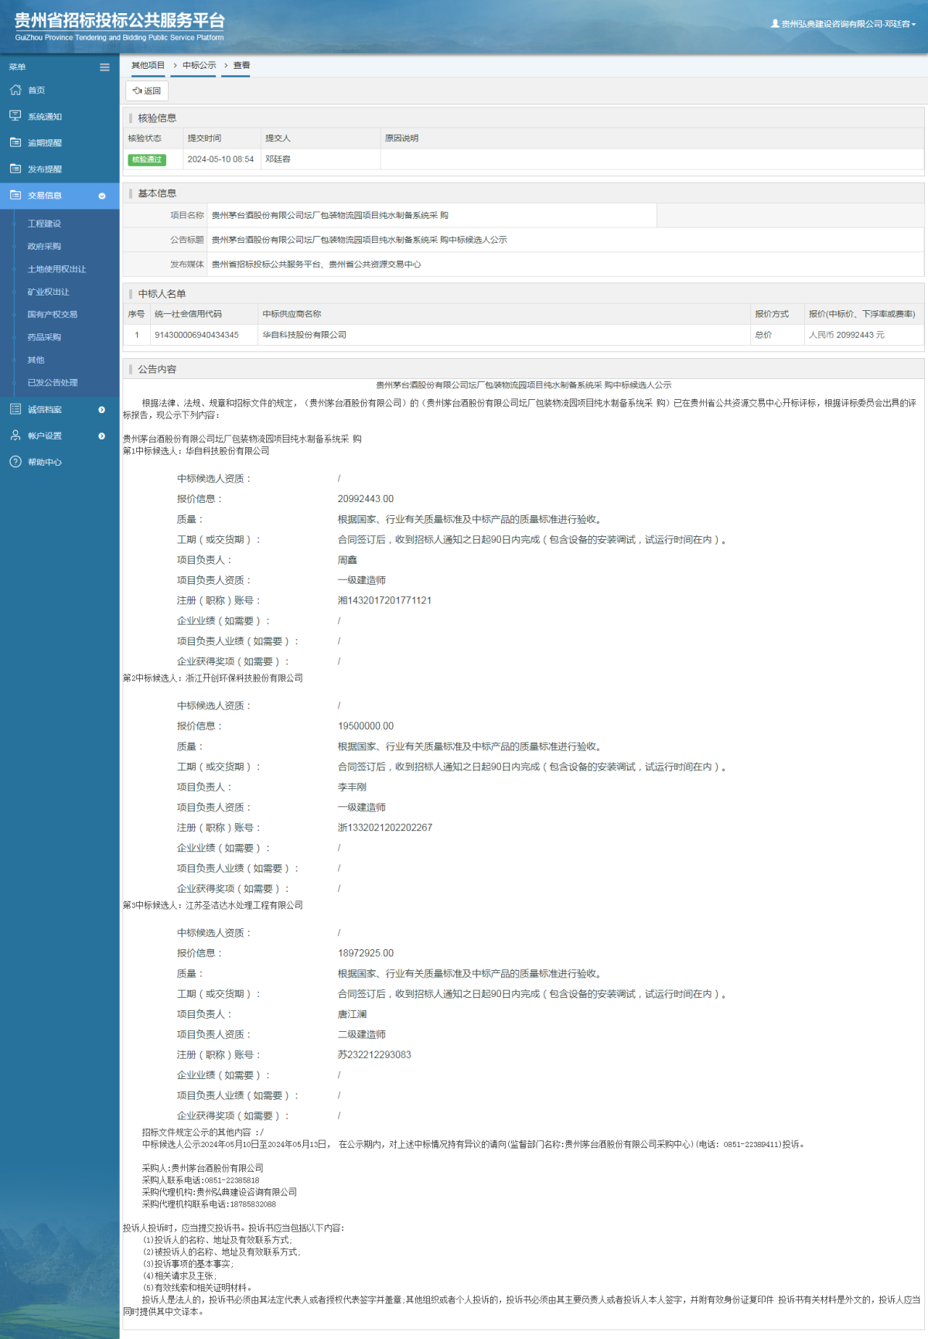Select 国有产权交易 submenu item

pos(53,315)
